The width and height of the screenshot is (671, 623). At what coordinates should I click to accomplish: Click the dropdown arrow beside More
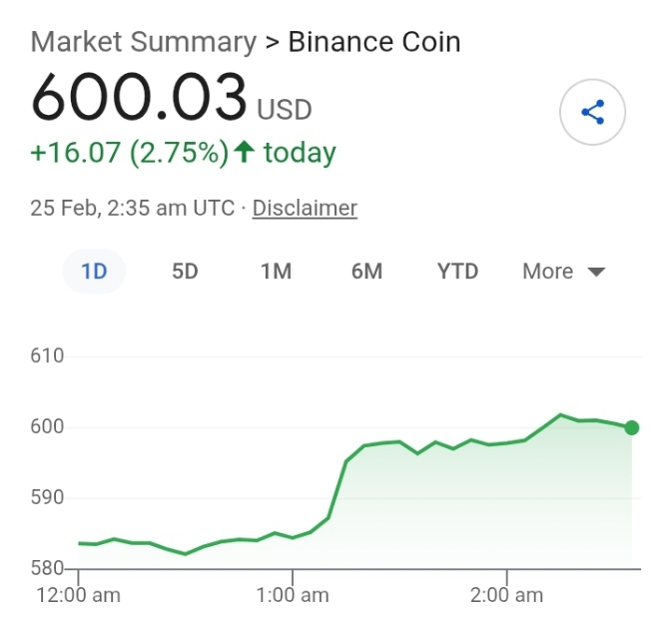(596, 272)
